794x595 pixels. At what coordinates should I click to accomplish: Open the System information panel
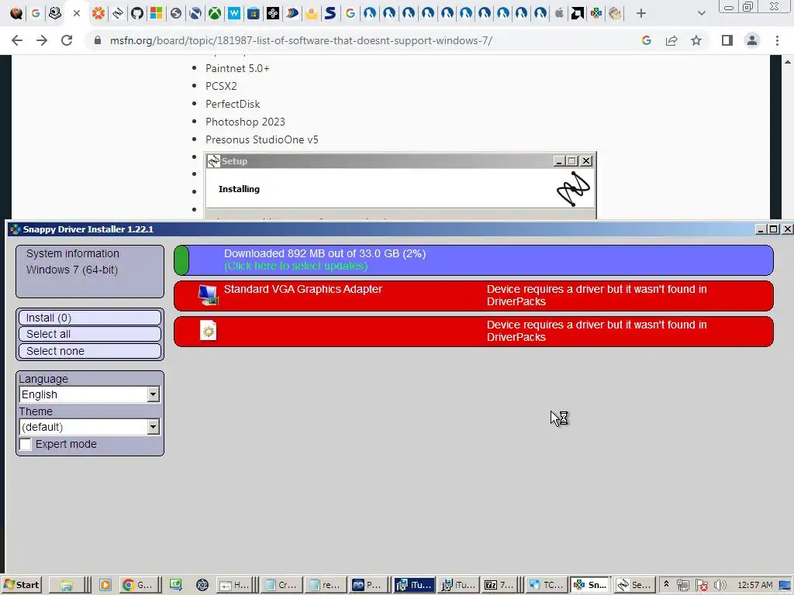pyautogui.click(x=90, y=272)
